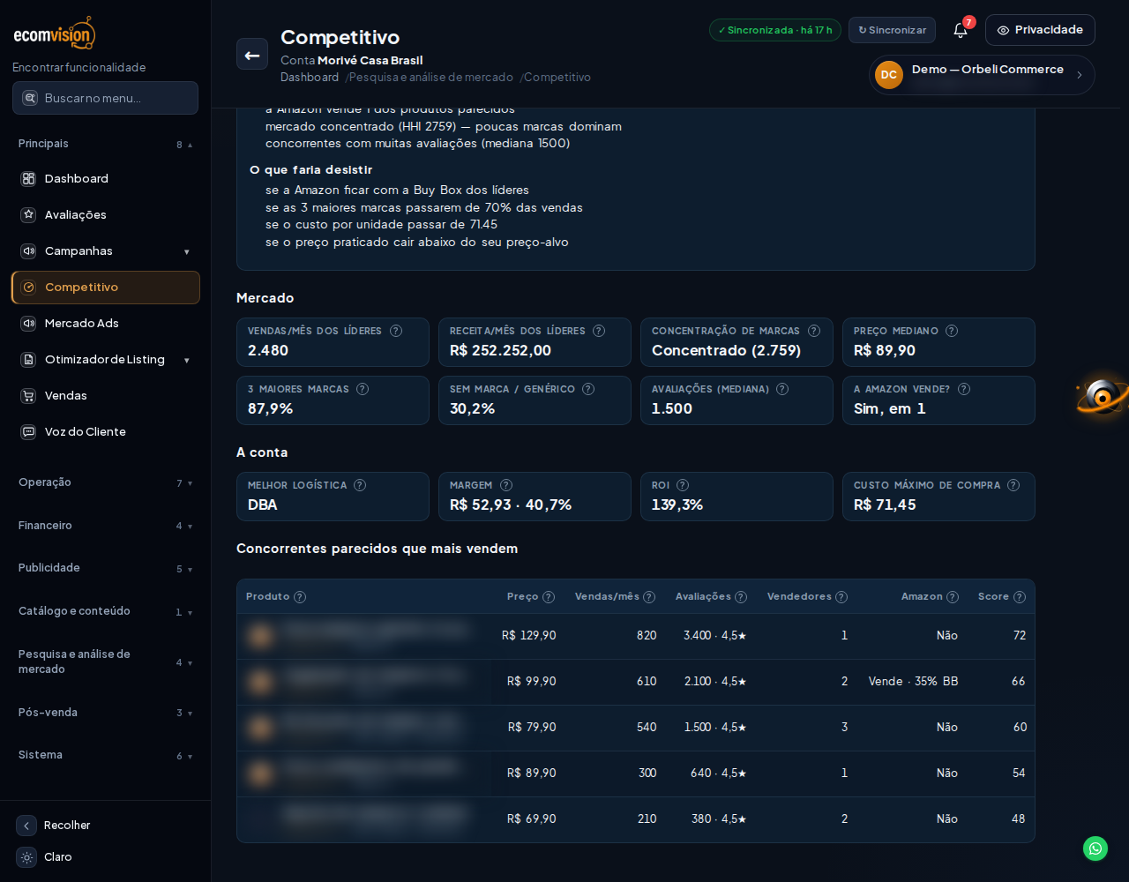Click the Vende · 35% BB cell
Screen dimensions: 1129x882
(913, 682)
